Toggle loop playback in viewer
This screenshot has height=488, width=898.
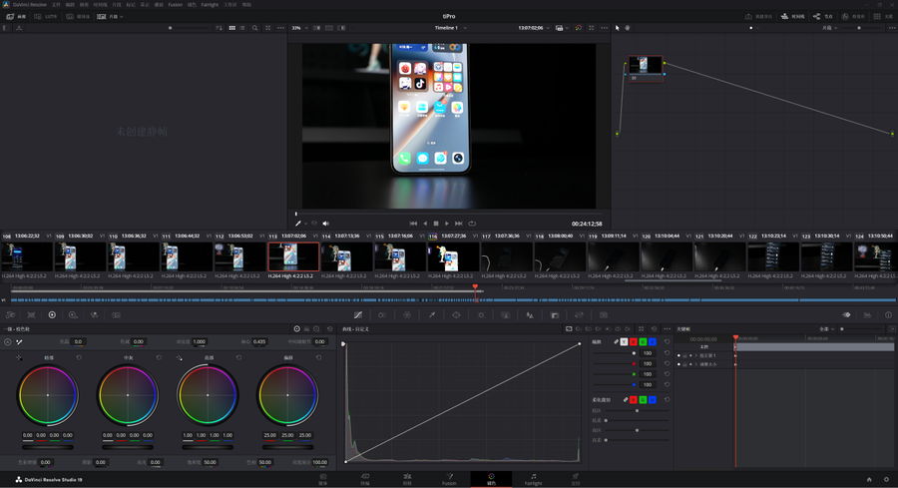[x=472, y=224]
